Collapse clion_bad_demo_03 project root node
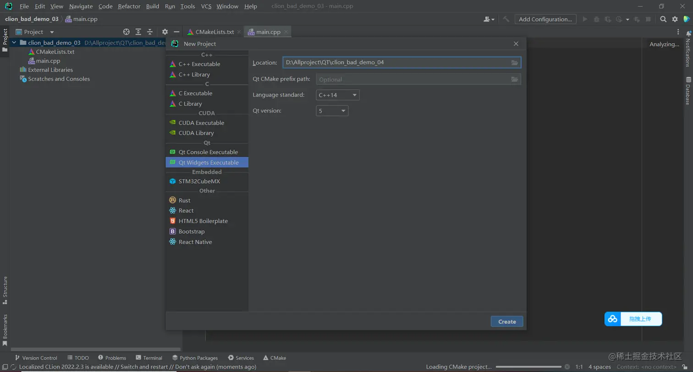Image resolution: width=693 pixels, height=372 pixels. point(14,43)
